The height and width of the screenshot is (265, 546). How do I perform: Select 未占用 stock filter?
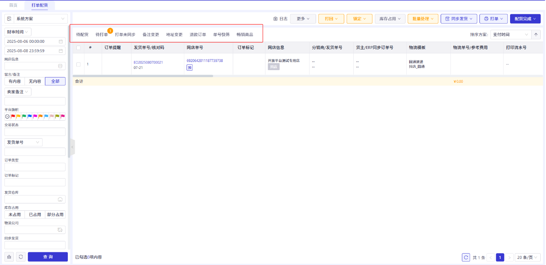pyautogui.click(x=14, y=215)
